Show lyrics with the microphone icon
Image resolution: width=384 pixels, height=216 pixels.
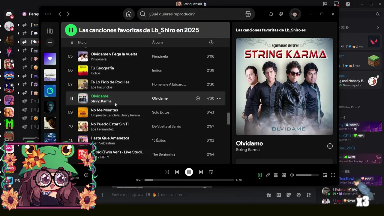point(268,175)
